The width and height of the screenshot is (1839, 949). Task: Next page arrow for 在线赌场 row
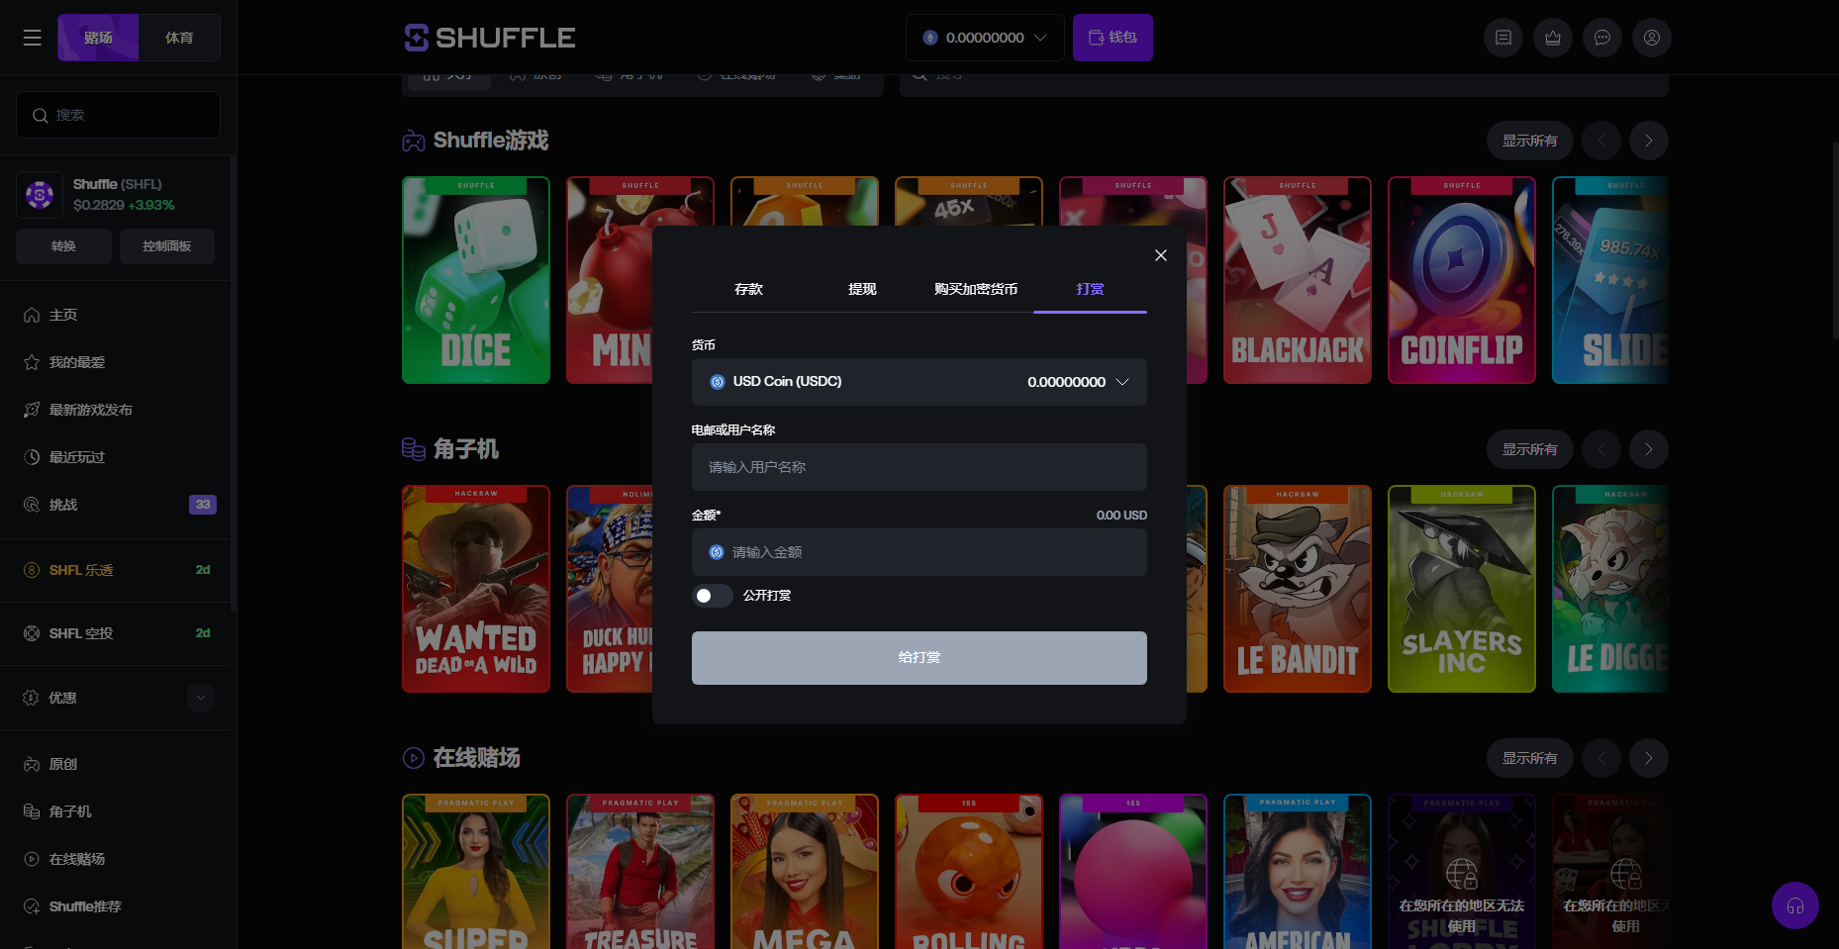click(1649, 758)
